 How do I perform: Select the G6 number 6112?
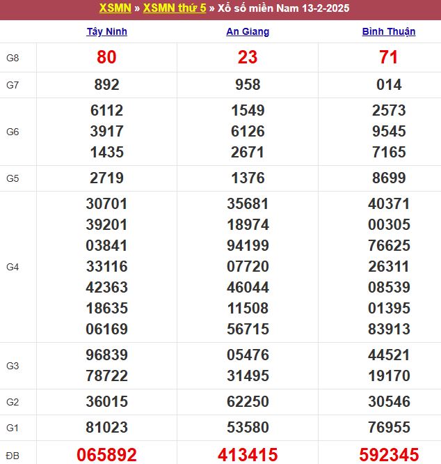pyautogui.click(x=106, y=110)
